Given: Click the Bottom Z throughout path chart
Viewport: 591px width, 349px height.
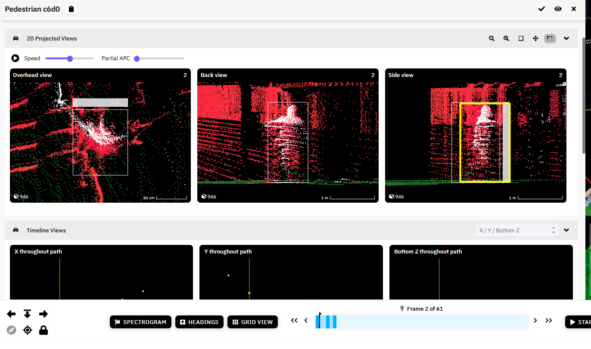Looking at the screenshot, I should pyautogui.click(x=481, y=272).
